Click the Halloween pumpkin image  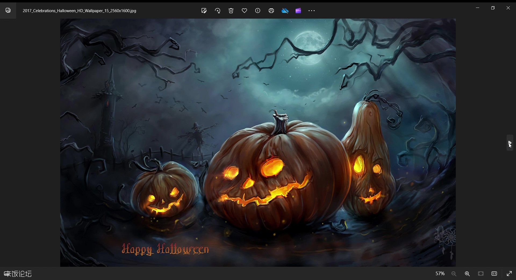coord(258,142)
